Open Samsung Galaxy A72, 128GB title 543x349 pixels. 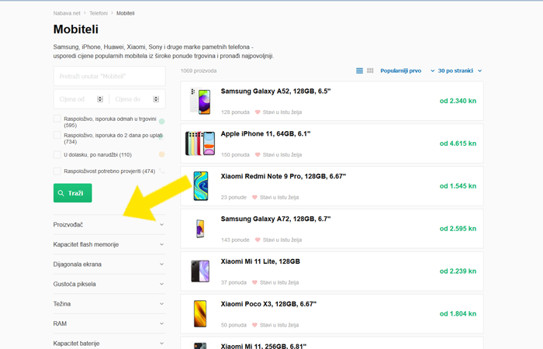[x=275, y=219]
